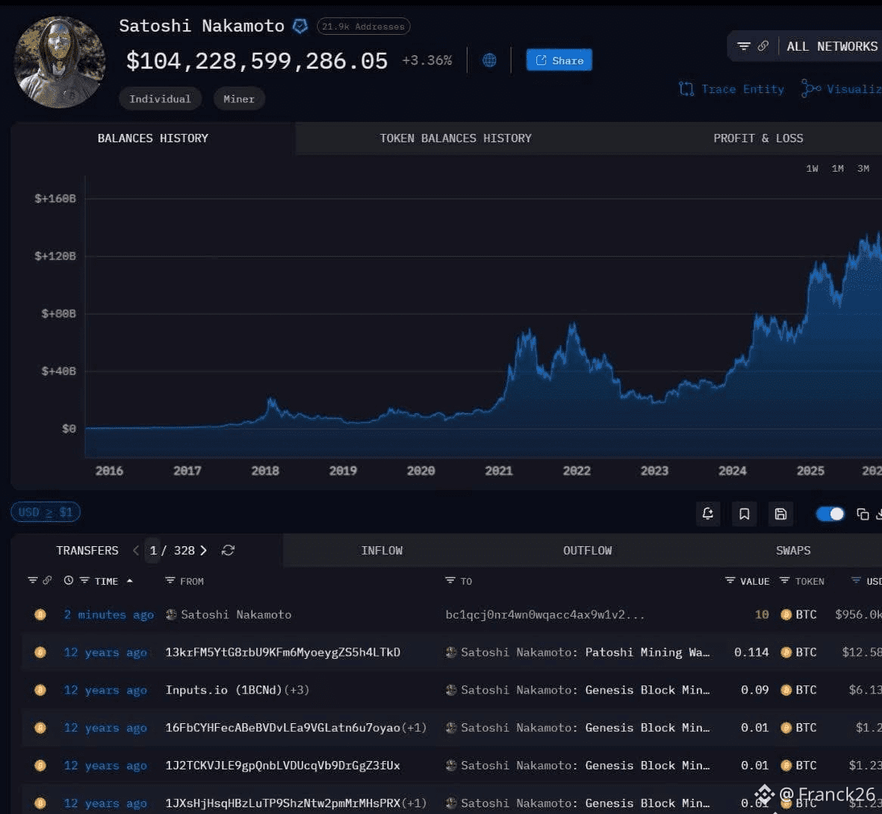The image size is (882, 814).
Task: Click the Share button
Action: [559, 60]
